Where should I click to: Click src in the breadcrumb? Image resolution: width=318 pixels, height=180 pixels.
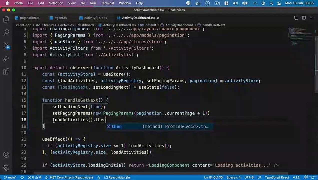(x=37, y=25)
